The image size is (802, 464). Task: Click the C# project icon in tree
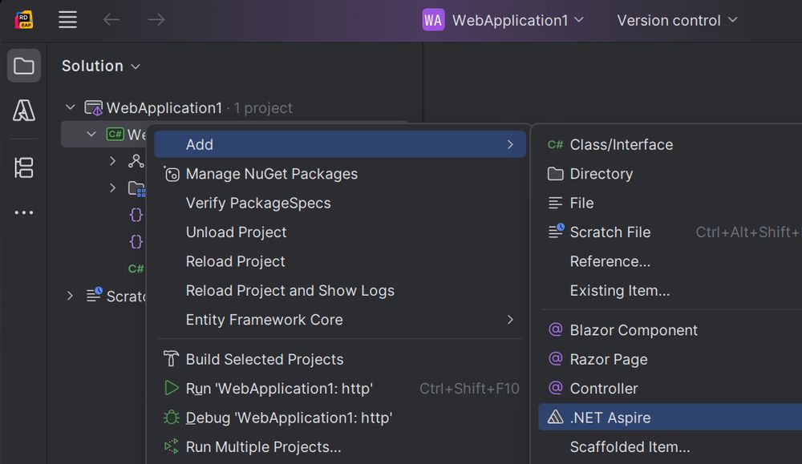pyautogui.click(x=115, y=134)
